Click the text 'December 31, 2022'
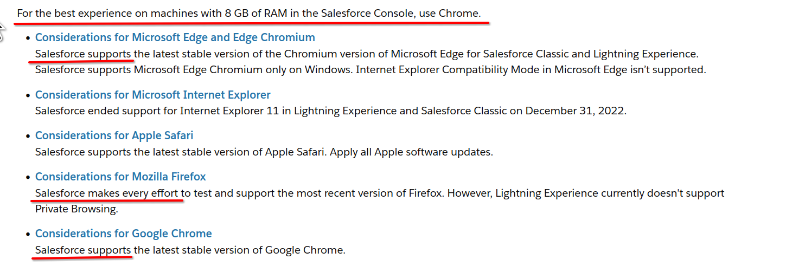This screenshot has height=272, width=805. click(x=575, y=111)
